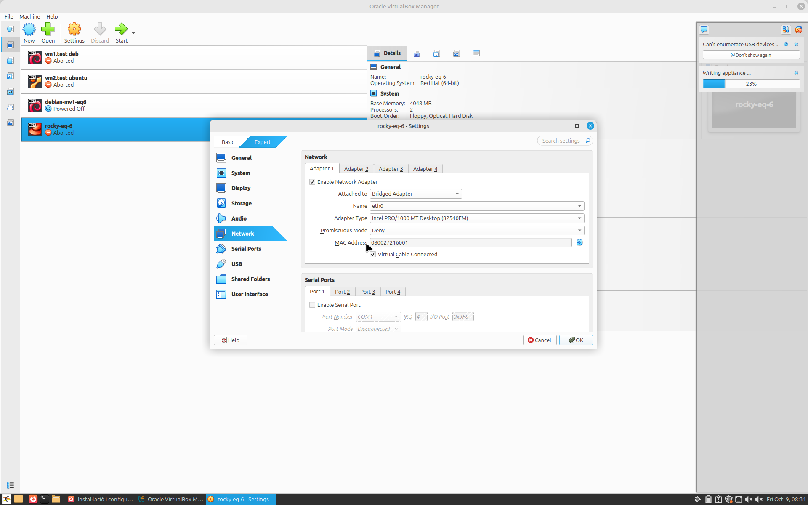Select the debian-mv1-eq6 virtual machine
808x505 pixels.
[x=194, y=105]
